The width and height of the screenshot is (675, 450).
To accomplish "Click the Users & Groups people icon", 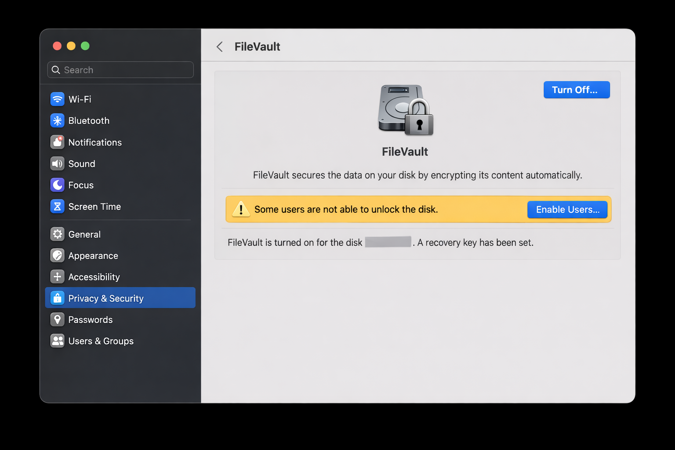I will (57, 341).
